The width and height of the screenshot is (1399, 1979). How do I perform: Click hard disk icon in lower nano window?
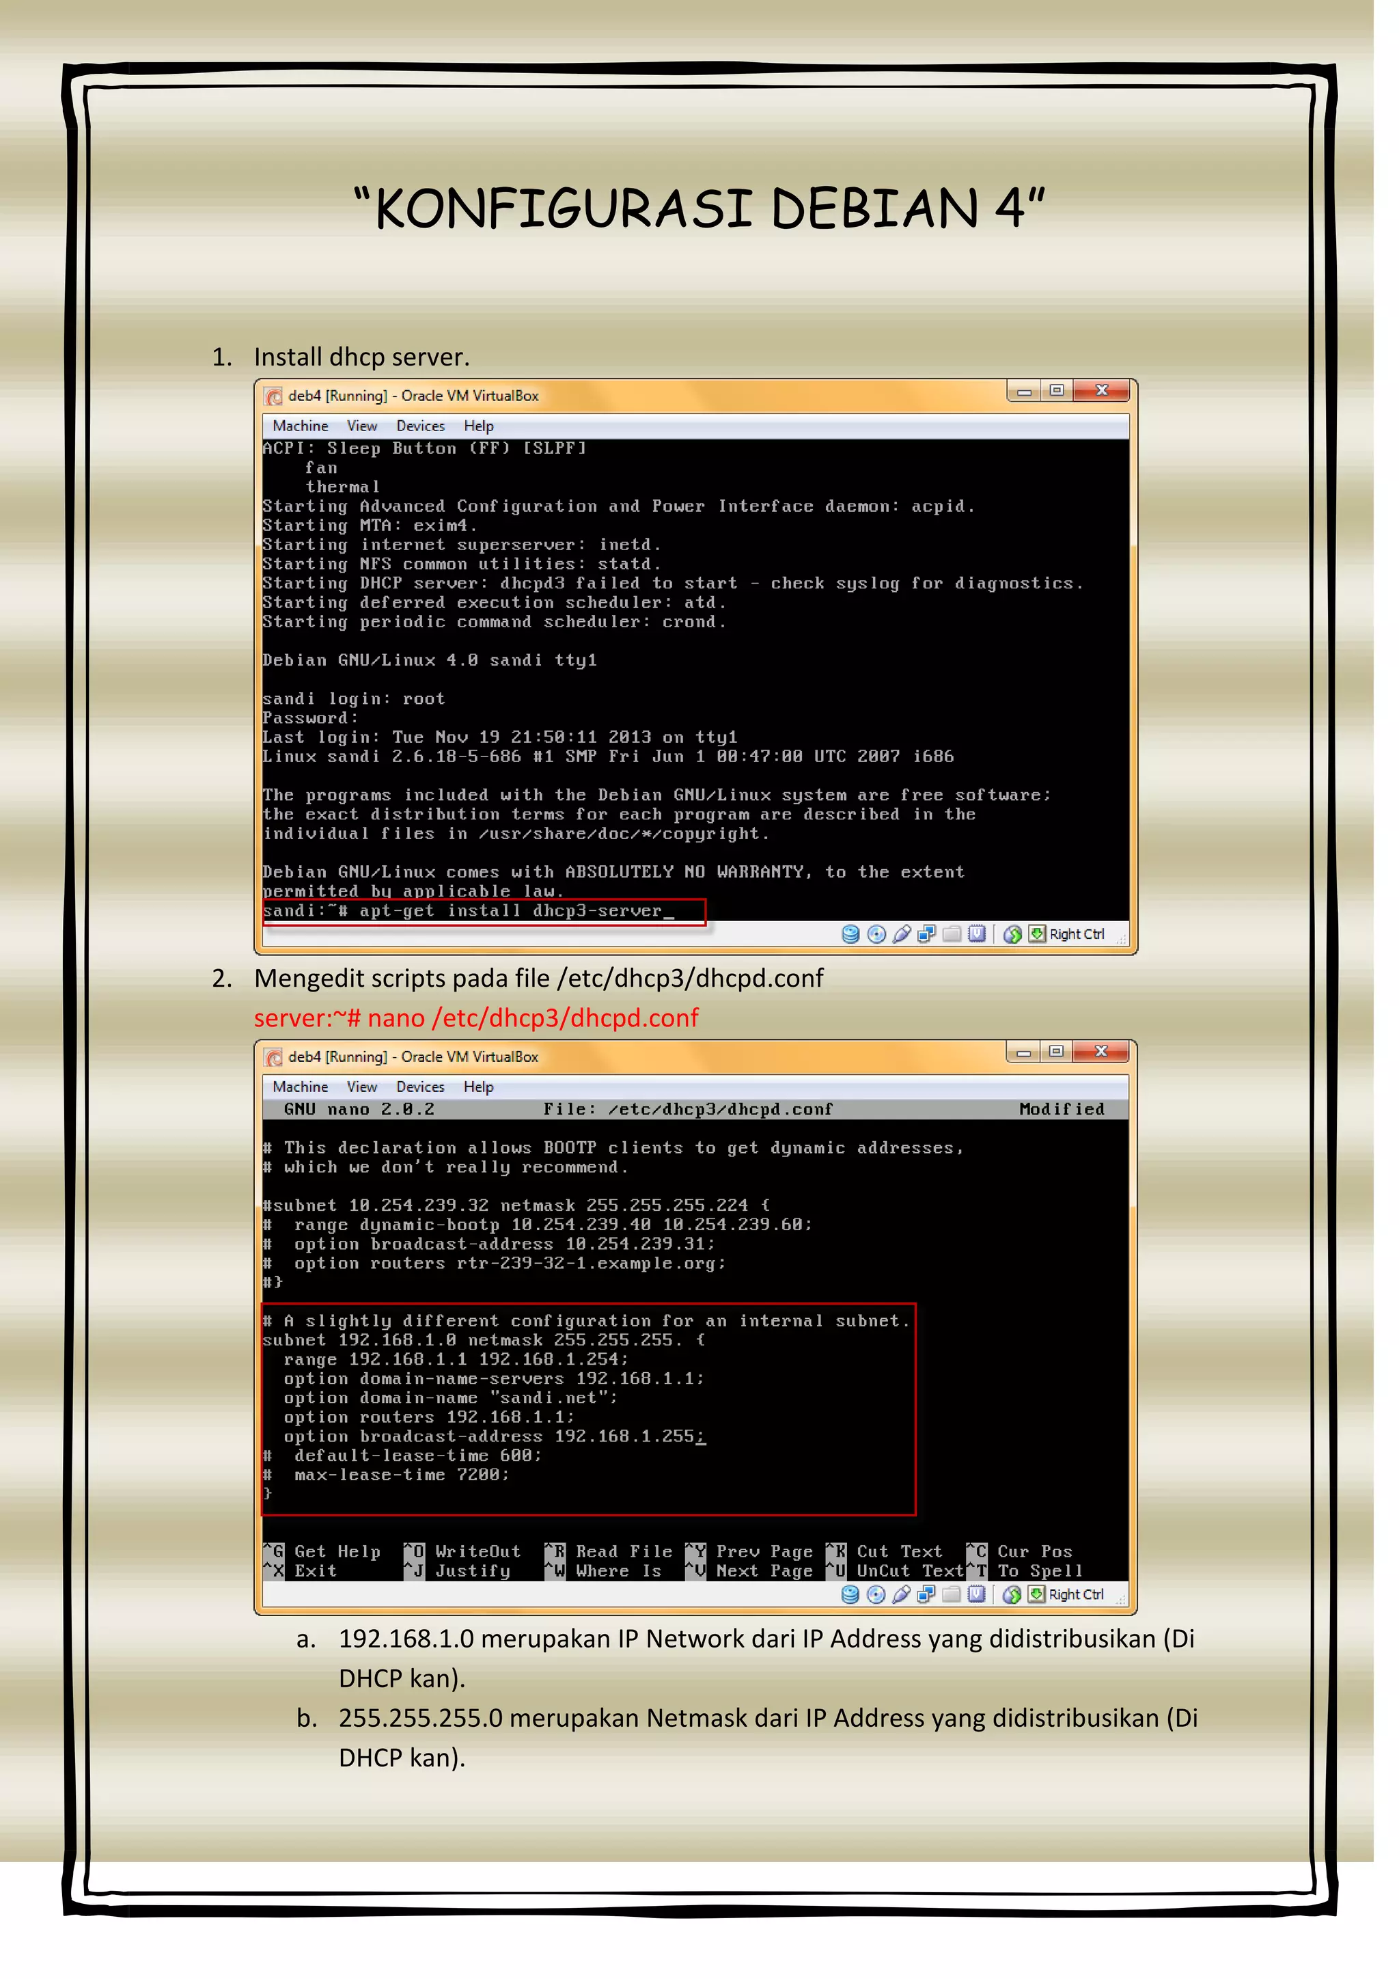click(849, 1594)
